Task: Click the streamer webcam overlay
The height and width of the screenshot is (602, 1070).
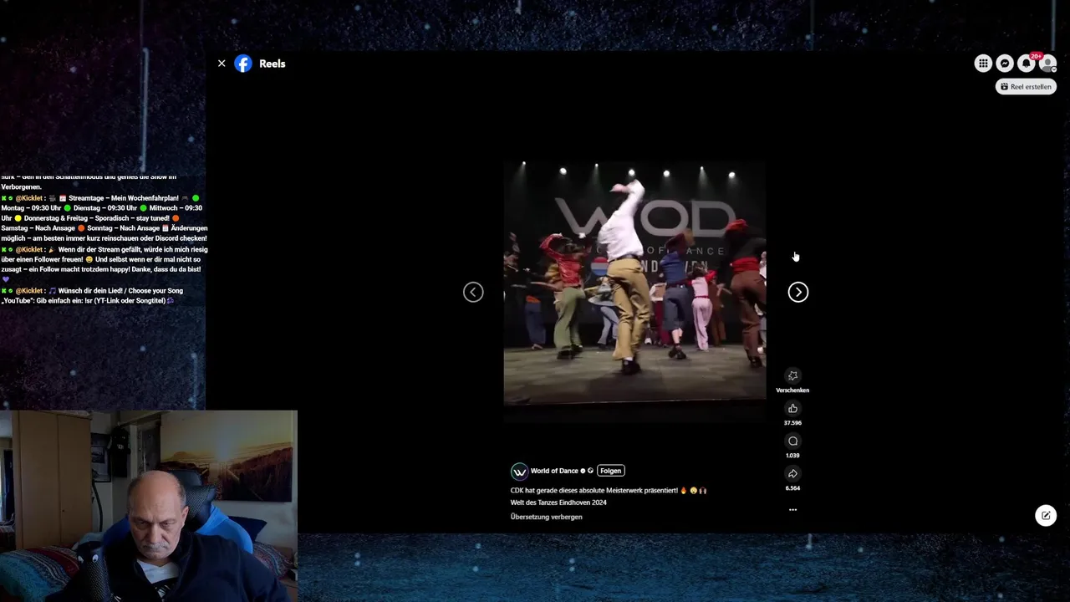Action: [x=149, y=506]
